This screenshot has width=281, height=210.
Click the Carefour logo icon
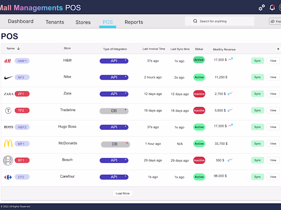pos(7,177)
